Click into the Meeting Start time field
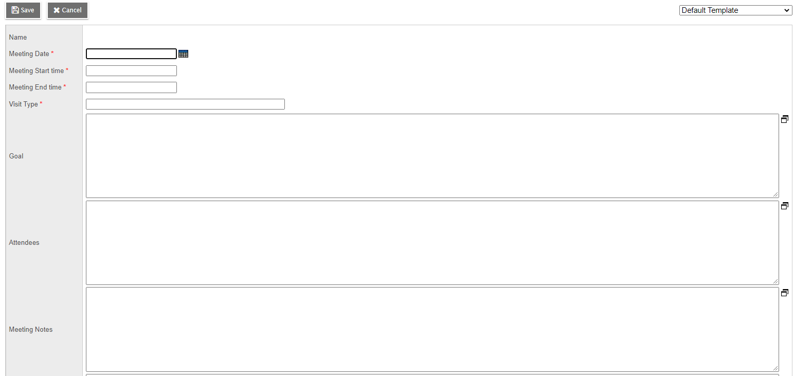This screenshot has width=794, height=376. 131,71
